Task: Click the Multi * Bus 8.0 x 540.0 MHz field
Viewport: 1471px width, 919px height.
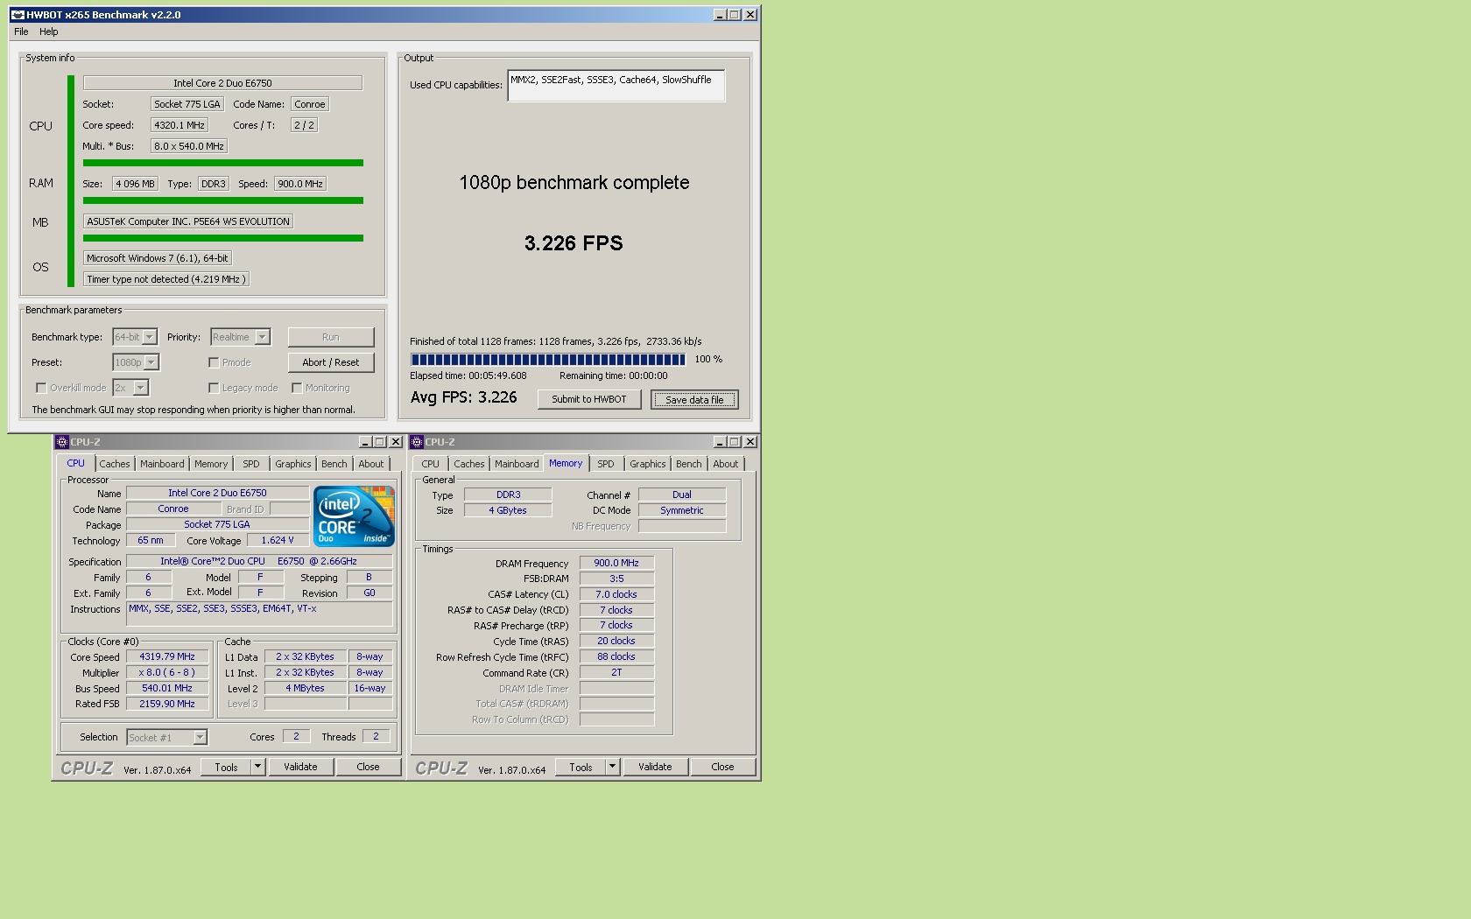Action: coord(189,146)
